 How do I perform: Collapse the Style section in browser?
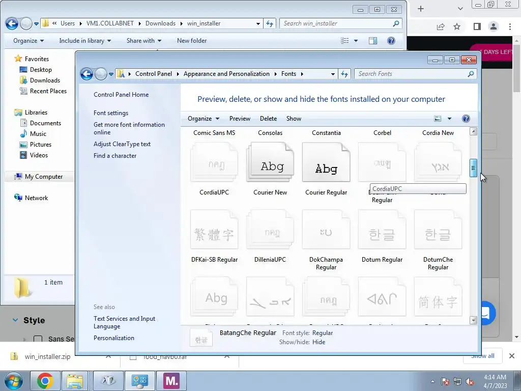pyautogui.click(x=15, y=320)
